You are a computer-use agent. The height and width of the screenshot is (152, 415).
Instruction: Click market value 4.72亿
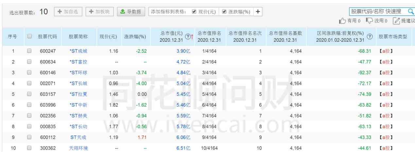pyautogui.click(x=183, y=62)
